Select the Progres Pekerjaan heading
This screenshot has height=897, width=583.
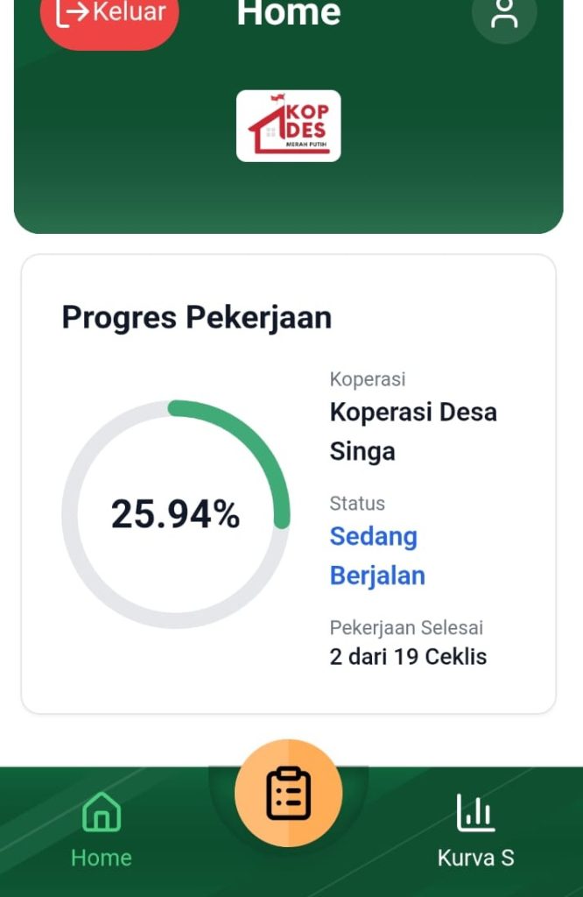pyautogui.click(x=196, y=317)
